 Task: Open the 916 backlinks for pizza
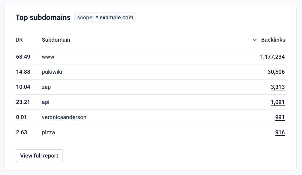pos(280,133)
